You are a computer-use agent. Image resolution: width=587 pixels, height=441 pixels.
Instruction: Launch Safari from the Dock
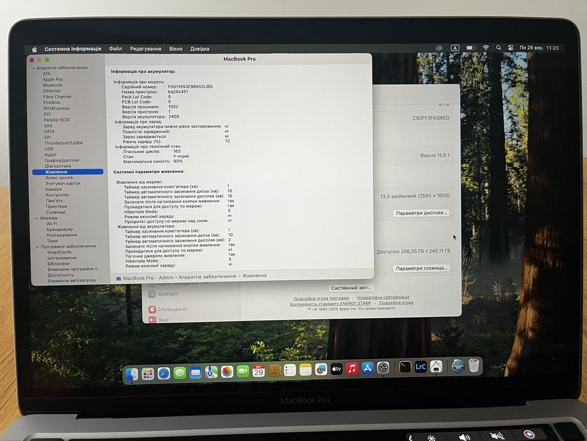164,373
